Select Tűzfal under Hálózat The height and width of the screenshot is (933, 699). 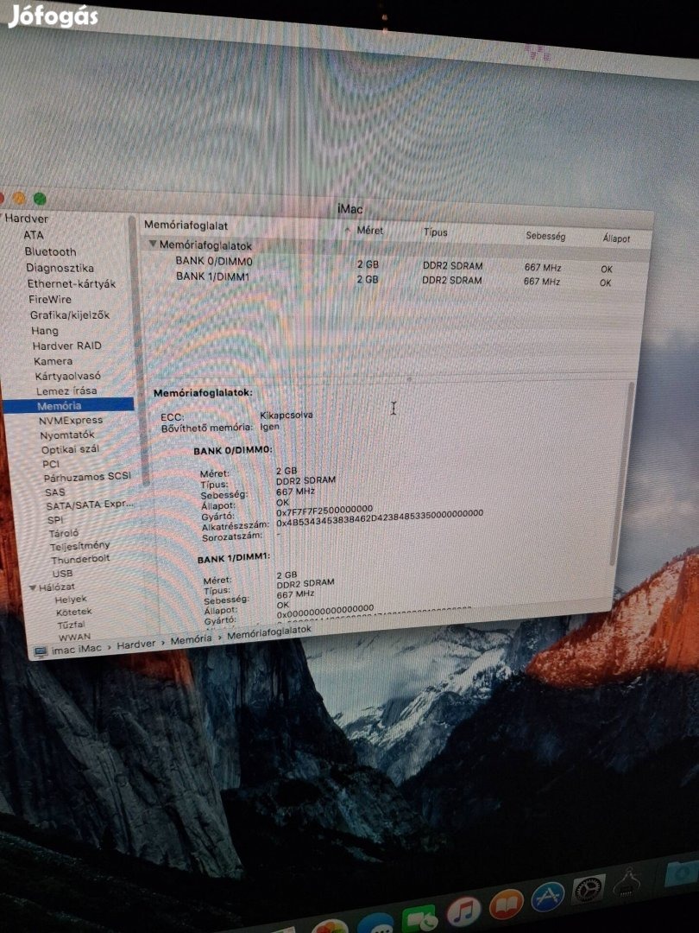click(72, 625)
